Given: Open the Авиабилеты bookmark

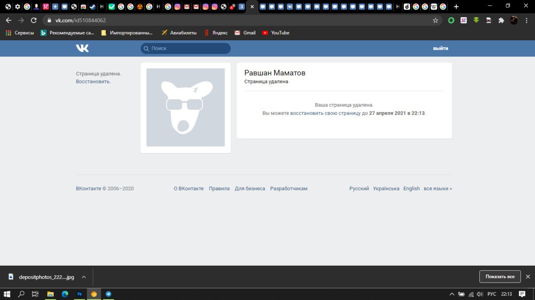Looking at the screenshot, I should click(179, 33).
